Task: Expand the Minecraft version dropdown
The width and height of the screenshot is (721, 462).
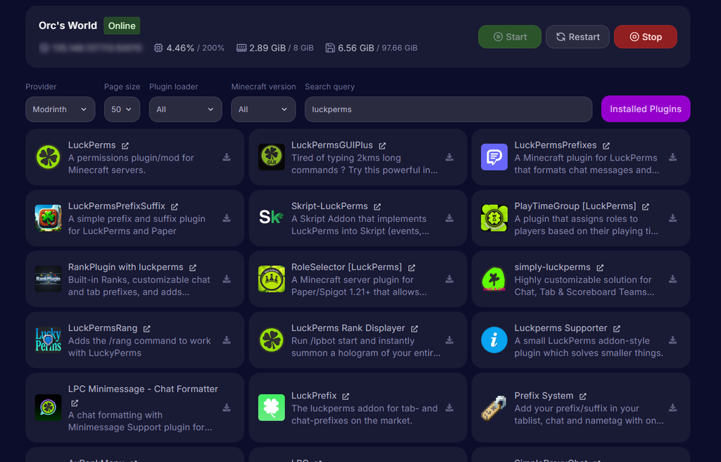Action: 263,110
